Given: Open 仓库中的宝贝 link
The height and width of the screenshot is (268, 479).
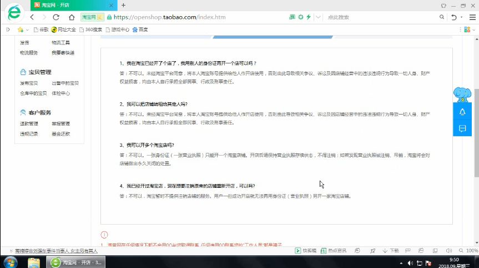Looking at the screenshot, I should 33,93.
